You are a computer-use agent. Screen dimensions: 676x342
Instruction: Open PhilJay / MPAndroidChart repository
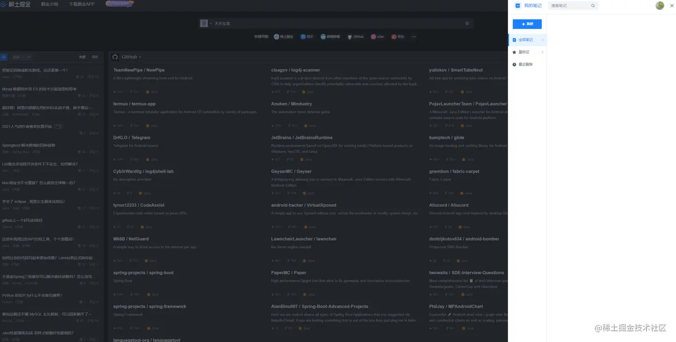pyautogui.click(x=456, y=307)
